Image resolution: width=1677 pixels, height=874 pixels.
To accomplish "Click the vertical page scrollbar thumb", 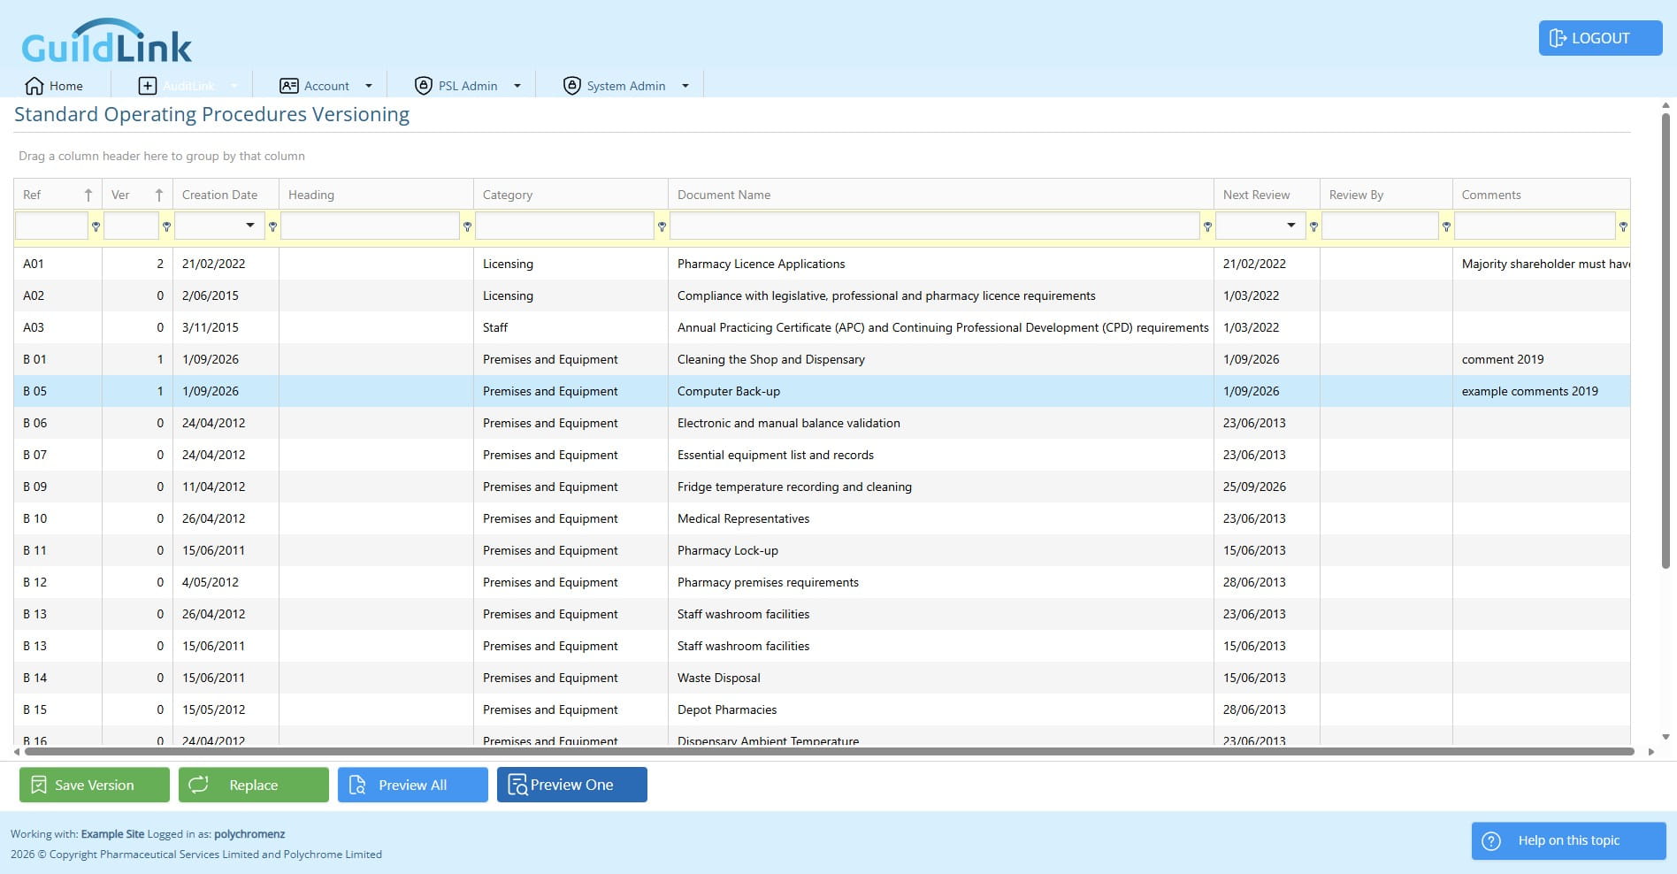I will [x=1666, y=341].
